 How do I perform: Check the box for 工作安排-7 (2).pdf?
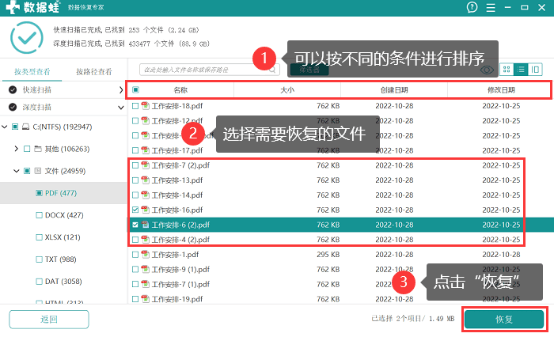click(x=135, y=165)
